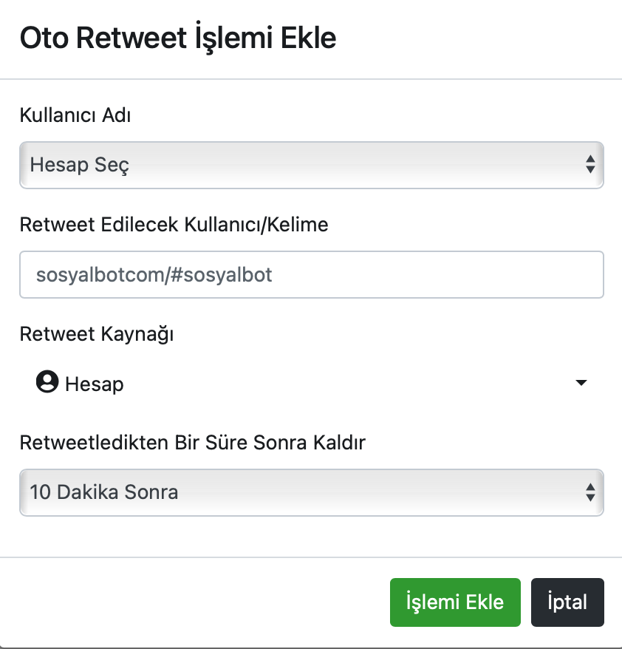Click the divider line above the footer buttons
This screenshot has height=649, width=622.
311,557
